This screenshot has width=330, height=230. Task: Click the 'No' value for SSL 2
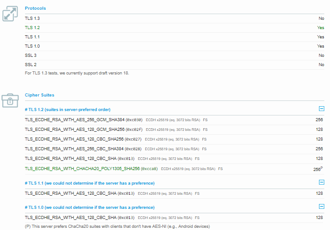(x=321, y=65)
